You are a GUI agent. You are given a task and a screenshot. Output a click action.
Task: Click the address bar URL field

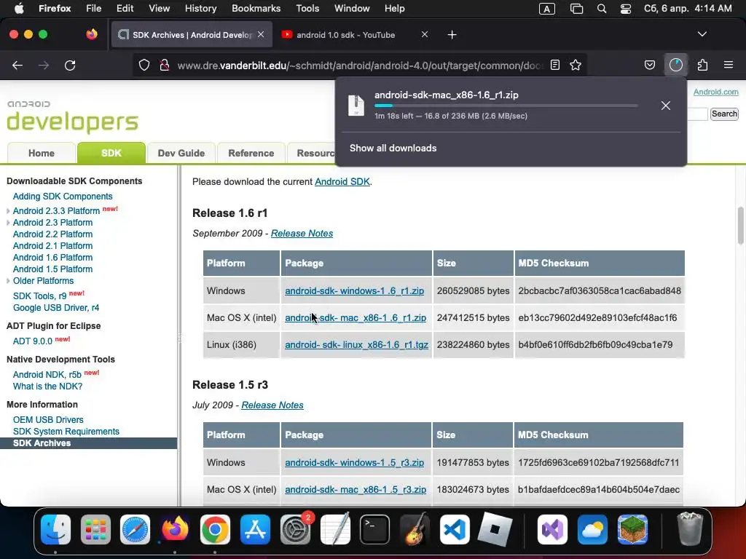(x=360, y=65)
